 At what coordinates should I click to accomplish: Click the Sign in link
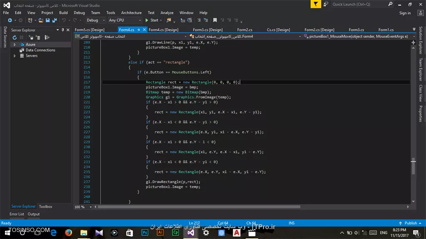click(405, 13)
